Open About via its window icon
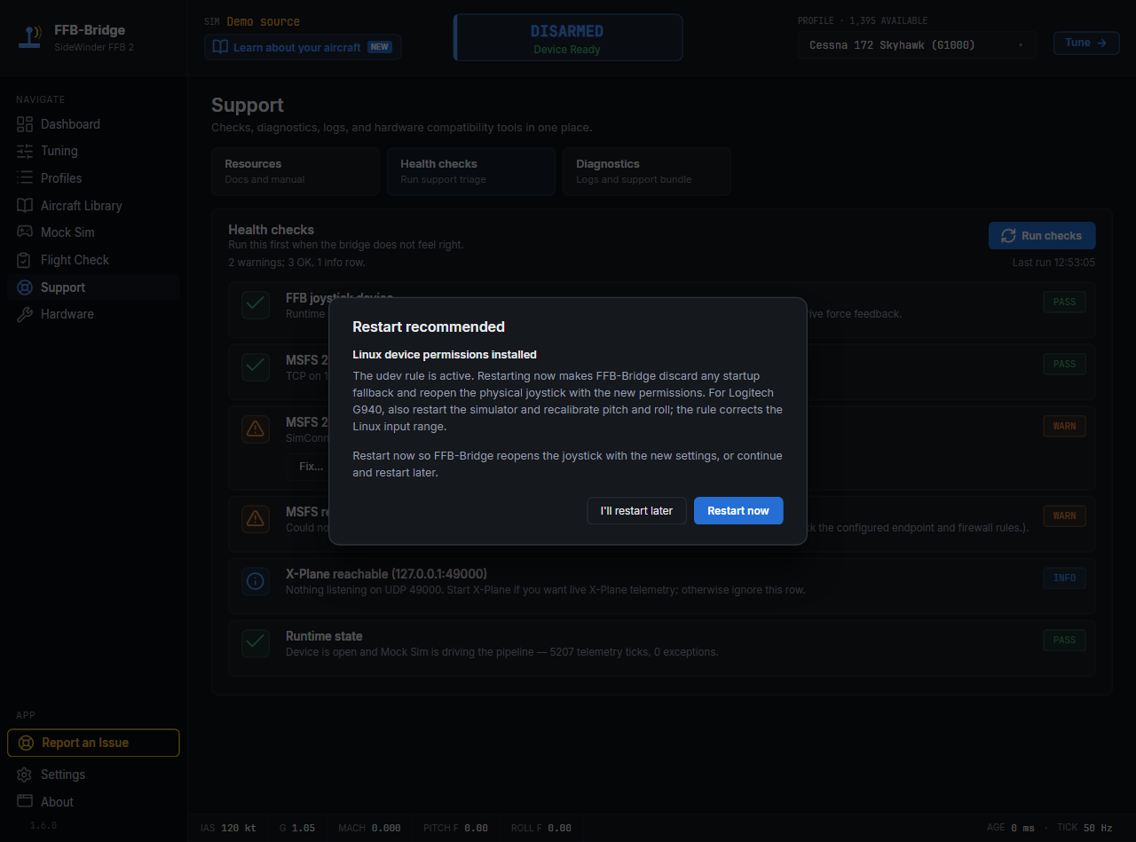The height and width of the screenshot is (842, 1136). click(25, 802)
